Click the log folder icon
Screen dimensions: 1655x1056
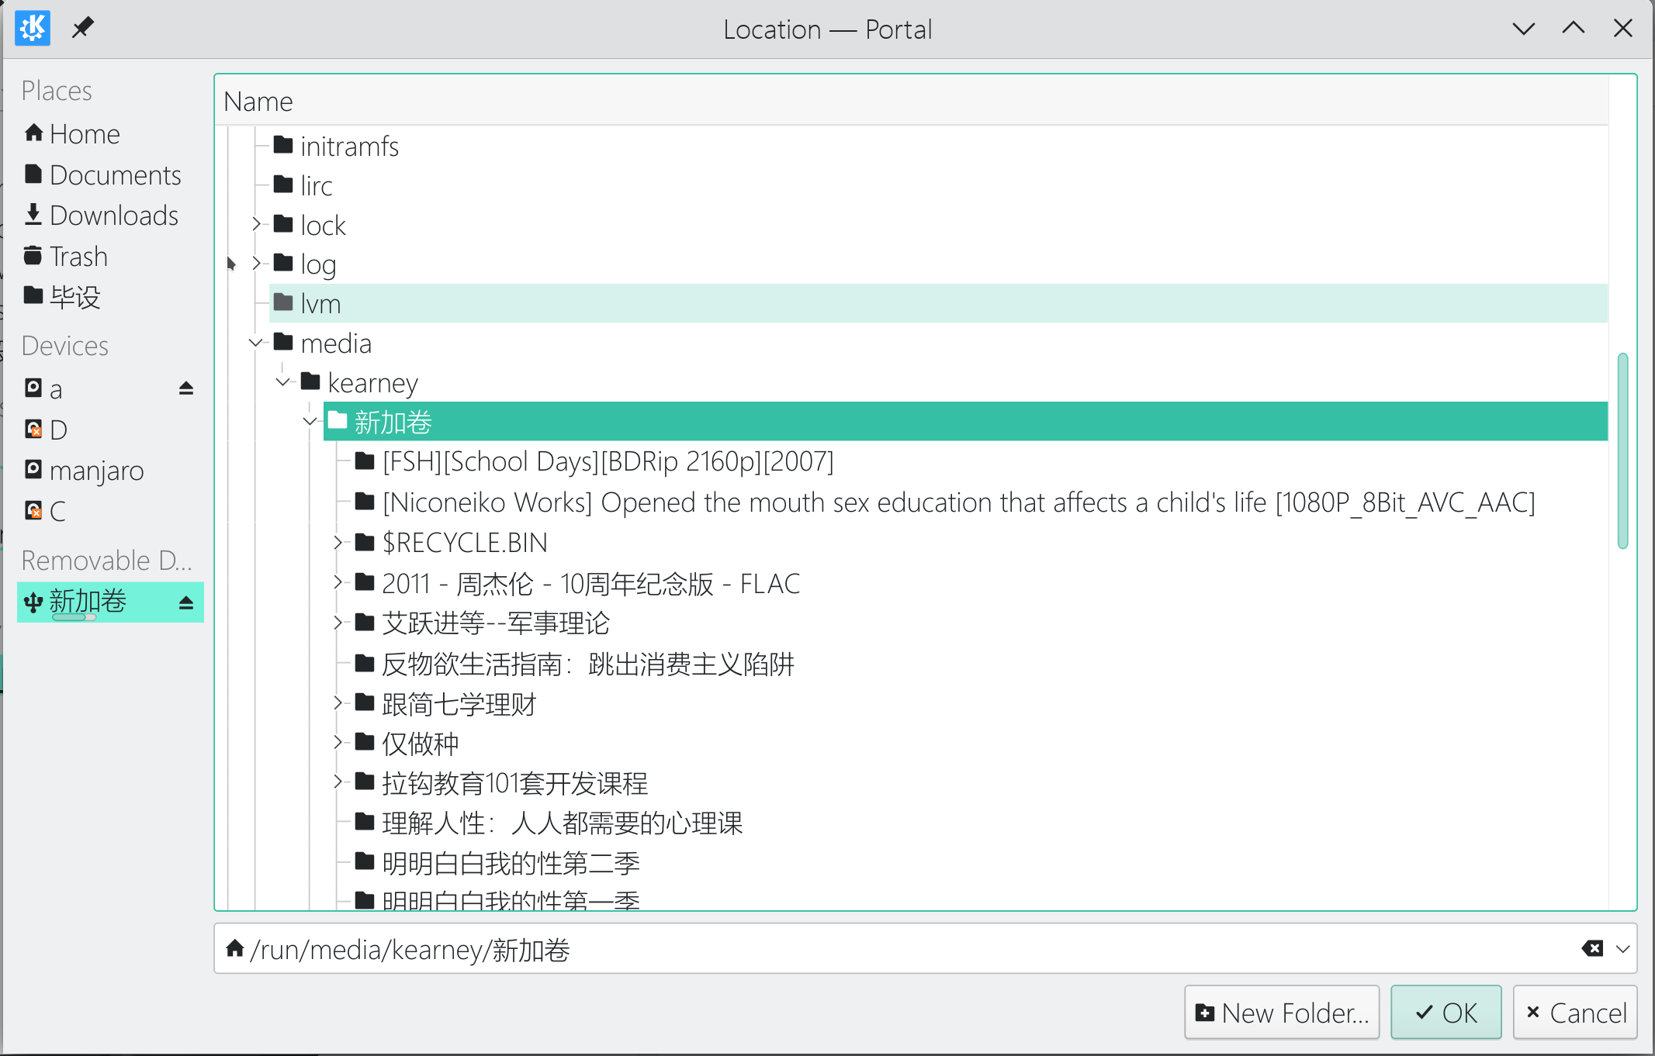tap(283, 264)
